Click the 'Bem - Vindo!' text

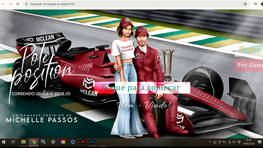144,105
